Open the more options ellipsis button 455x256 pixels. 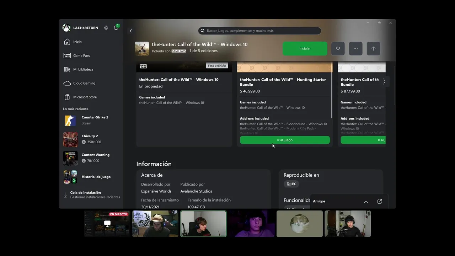(x=355, y=49)
